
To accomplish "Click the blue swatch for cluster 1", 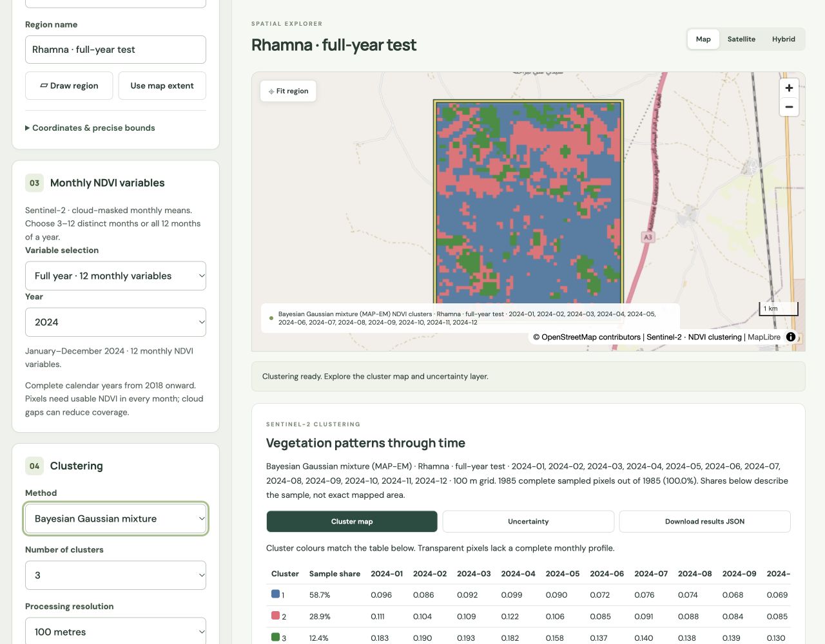I will pos(276,594).
